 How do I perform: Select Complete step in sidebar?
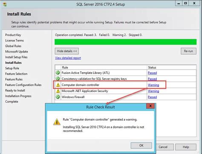[12, 102]
